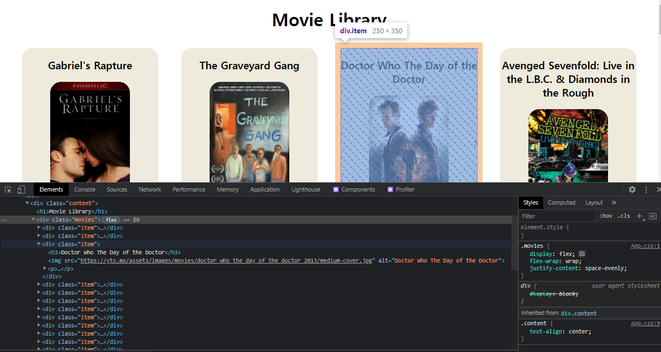661x352 pixels.
Task: Collapse the expanded Doctor Who item div
Action: point(39,244)
